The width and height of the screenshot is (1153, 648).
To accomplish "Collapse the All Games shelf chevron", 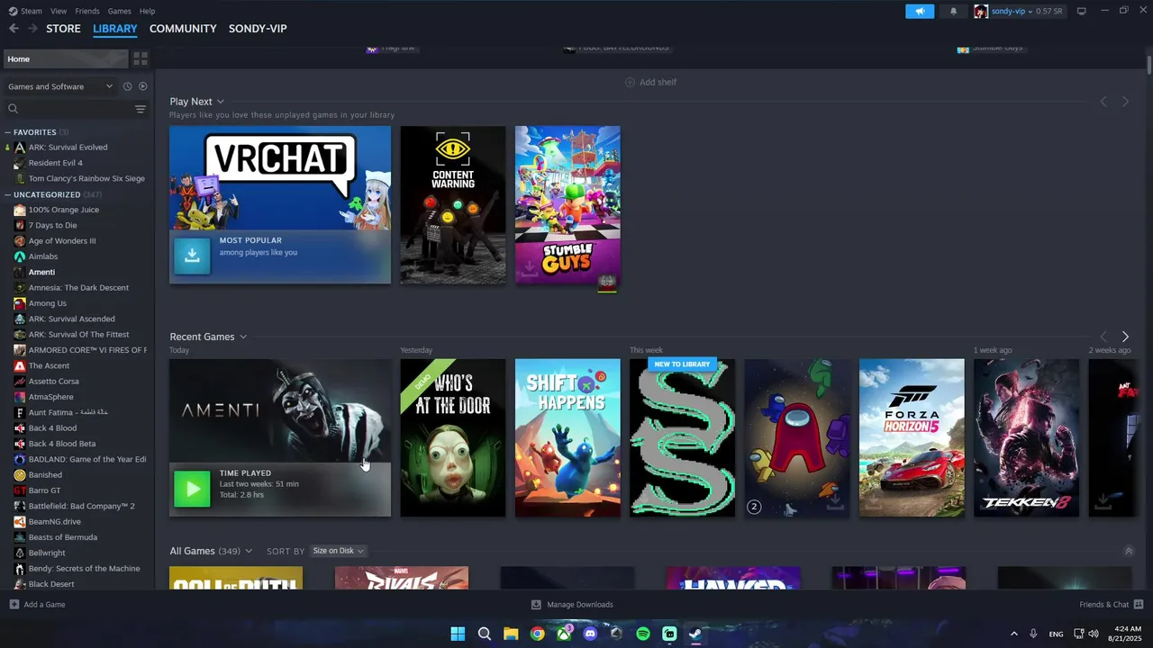I will point(1128,551).
